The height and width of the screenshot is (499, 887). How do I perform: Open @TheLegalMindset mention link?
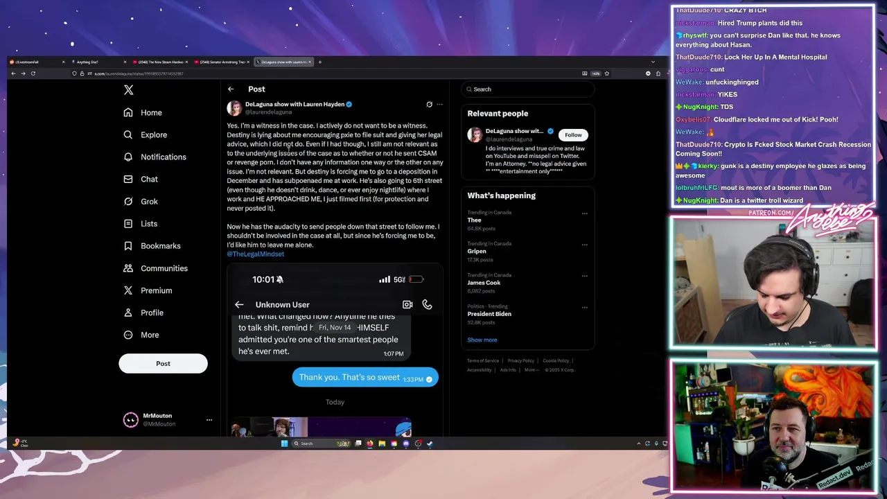[x=256, y=254]
